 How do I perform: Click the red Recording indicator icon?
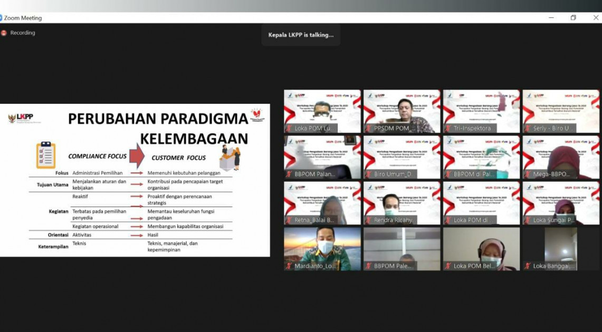pyautogui.click(x=4, y=33)
